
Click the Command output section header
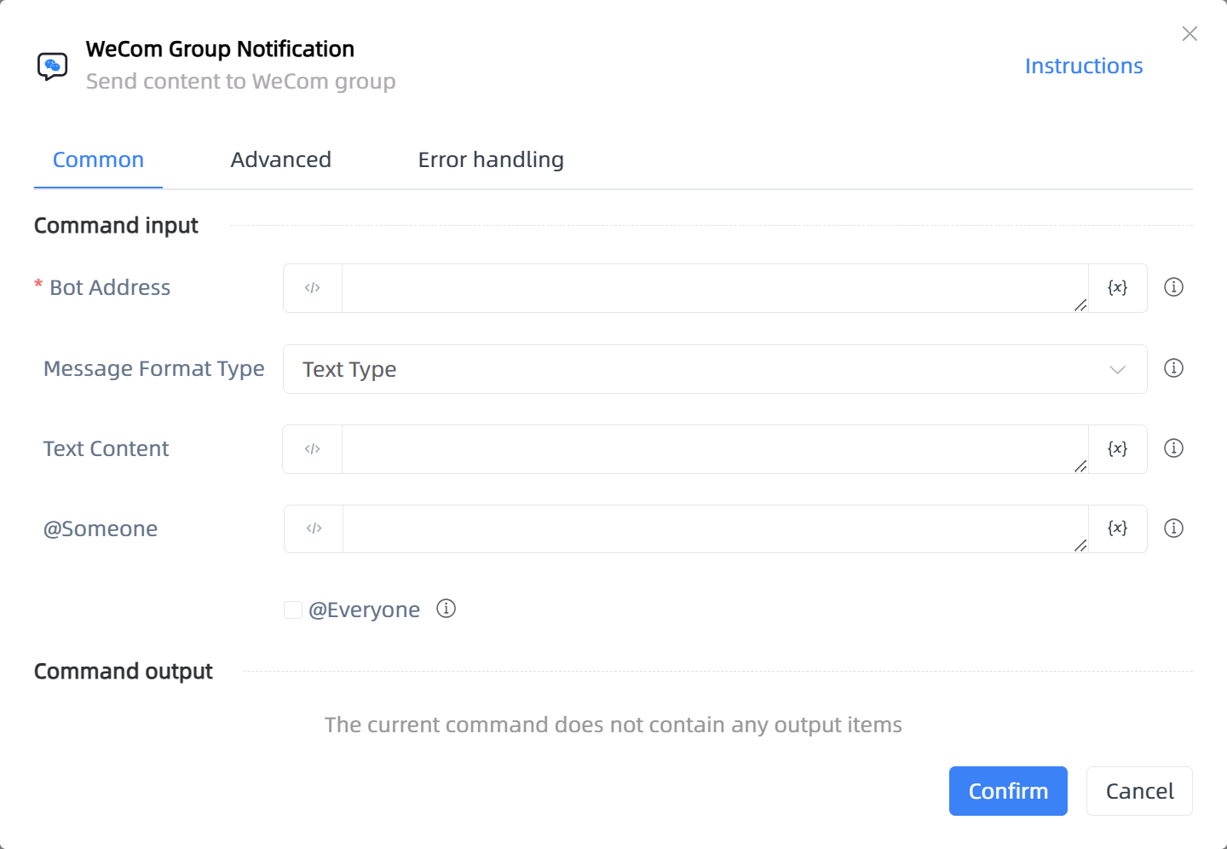[x=124, y=672]
